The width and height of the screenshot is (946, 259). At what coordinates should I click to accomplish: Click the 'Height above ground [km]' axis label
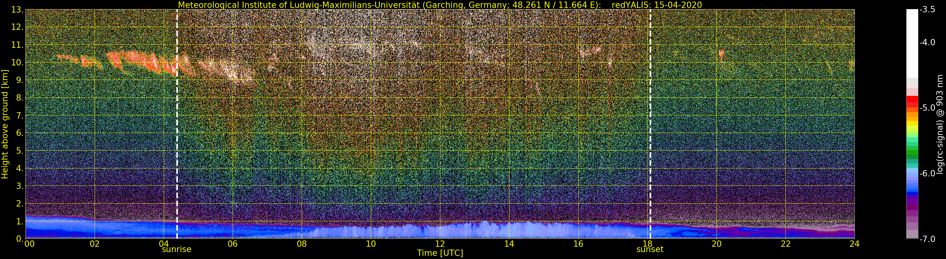[5, 124]
